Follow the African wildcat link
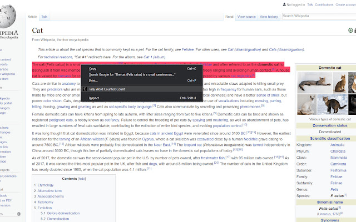 (x=92, y=139)
